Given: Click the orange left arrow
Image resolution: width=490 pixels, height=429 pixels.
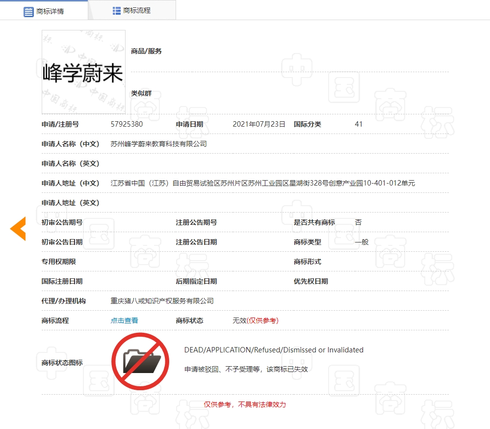Looking at the screenshot, I should [x=18, y=229].
